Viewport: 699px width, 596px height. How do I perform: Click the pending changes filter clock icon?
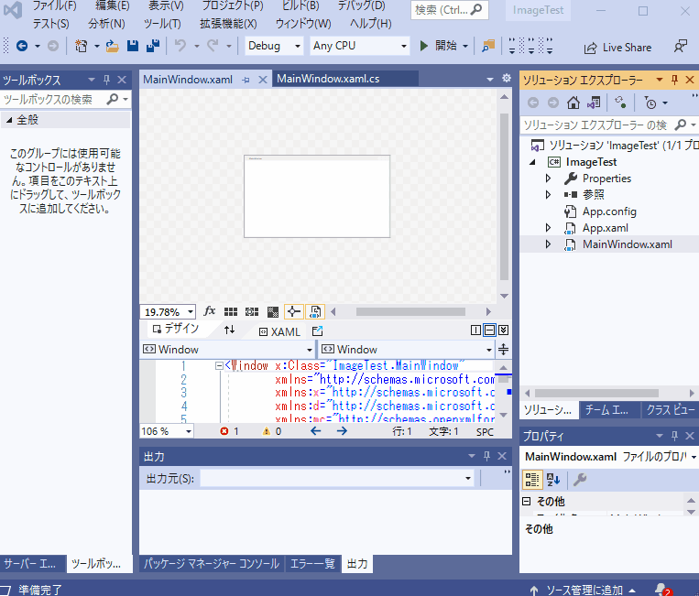(x=650, y=103)
